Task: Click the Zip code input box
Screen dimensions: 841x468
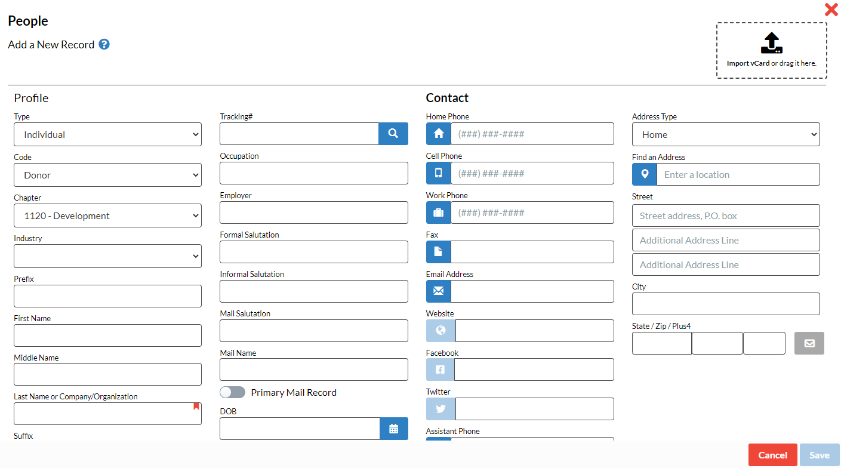Action: (x=717, y=343)
